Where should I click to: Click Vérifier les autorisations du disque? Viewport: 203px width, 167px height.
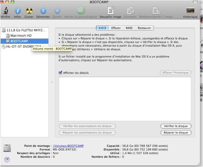(87, 126)
